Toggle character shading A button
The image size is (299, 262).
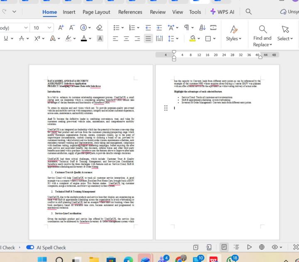pyautogui.click(x=100, y=39)
